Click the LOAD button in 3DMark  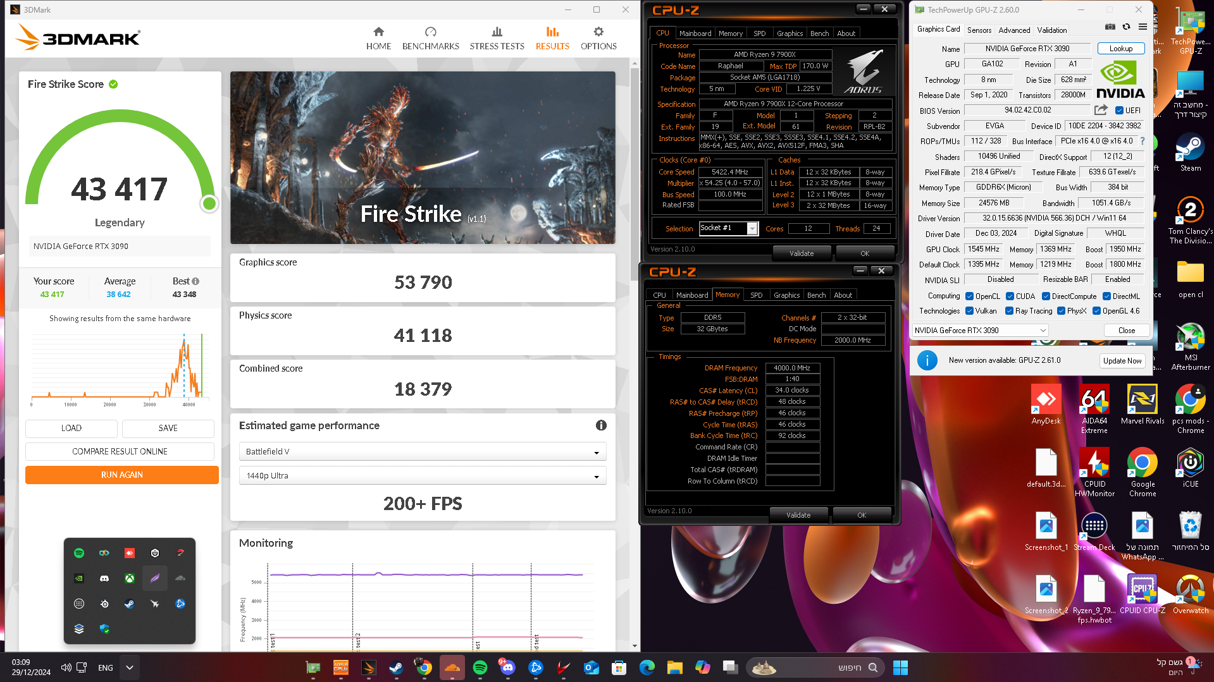(71, 428)
